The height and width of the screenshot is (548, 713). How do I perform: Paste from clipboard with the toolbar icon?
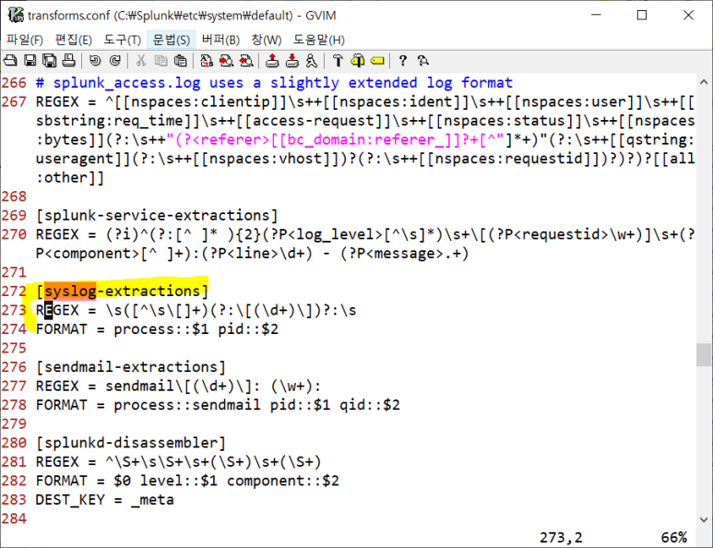(181, 61)
